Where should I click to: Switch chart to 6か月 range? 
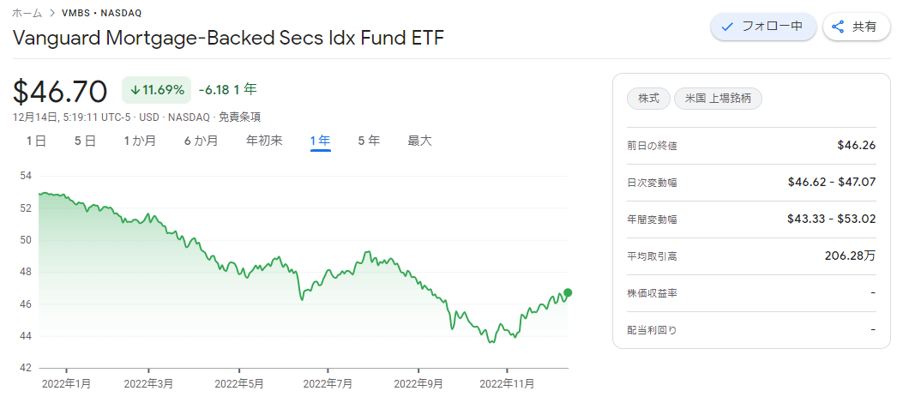click(x=201, y=141)
